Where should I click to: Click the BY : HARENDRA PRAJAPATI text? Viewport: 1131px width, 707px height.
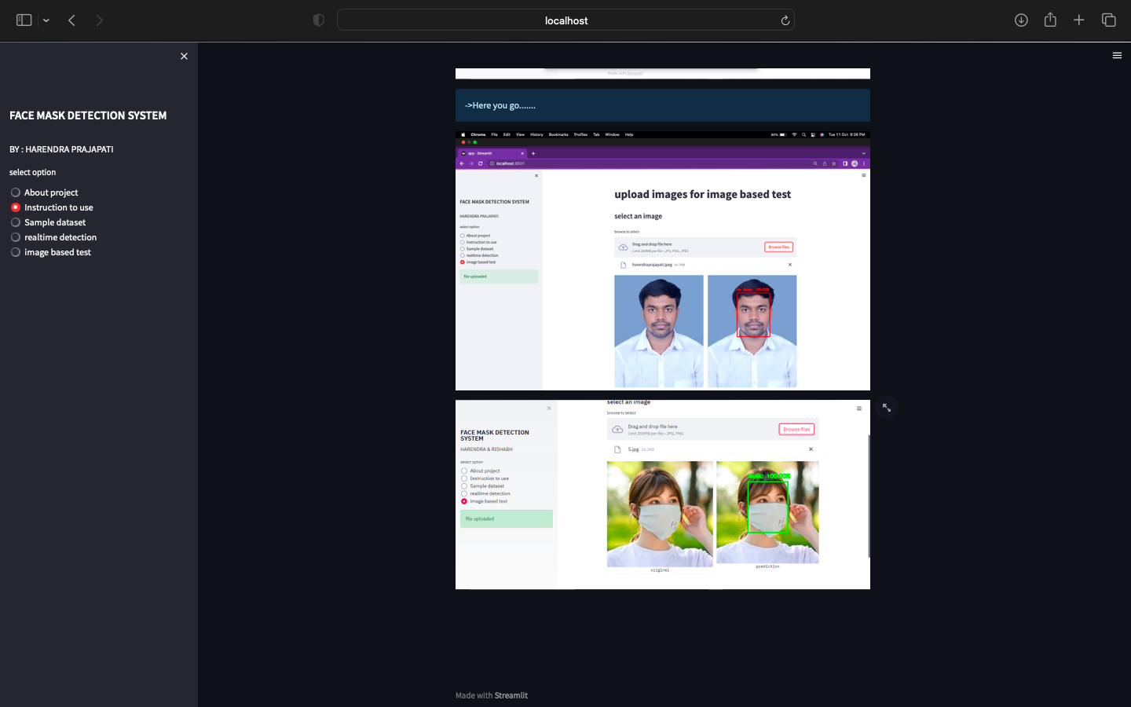(61, 149)
